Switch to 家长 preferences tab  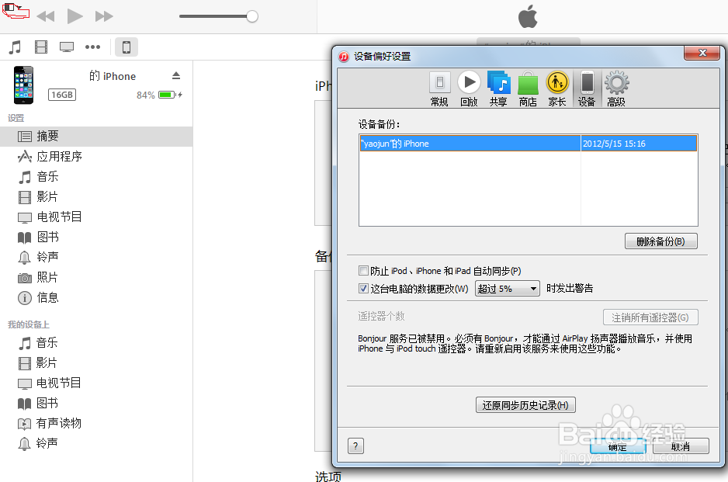557,88
